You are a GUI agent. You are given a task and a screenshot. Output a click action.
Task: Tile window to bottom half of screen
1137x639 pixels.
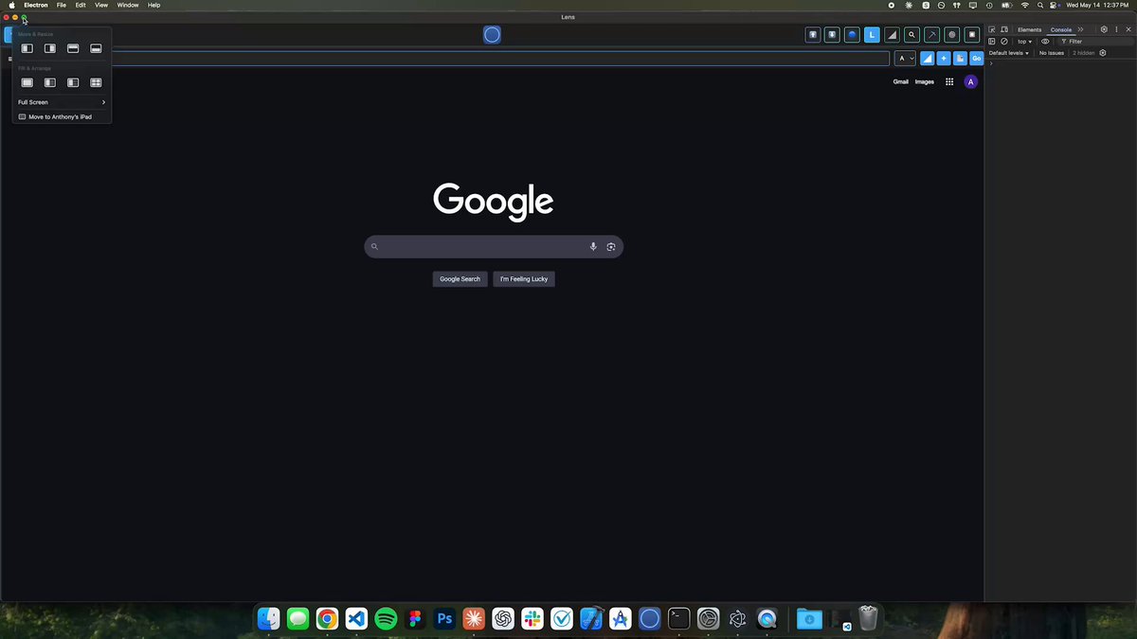(x=96, y=48)
